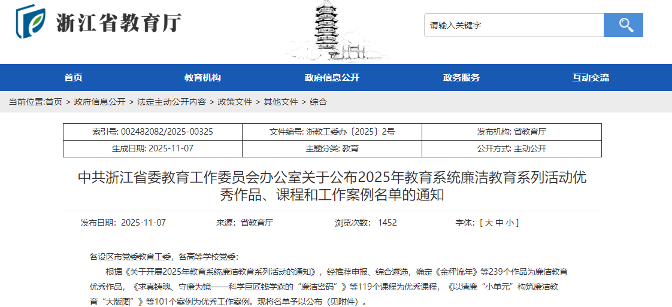Set font size to 中 (medium)
Screen dimensions: 672x307
[x=499, y=223]
